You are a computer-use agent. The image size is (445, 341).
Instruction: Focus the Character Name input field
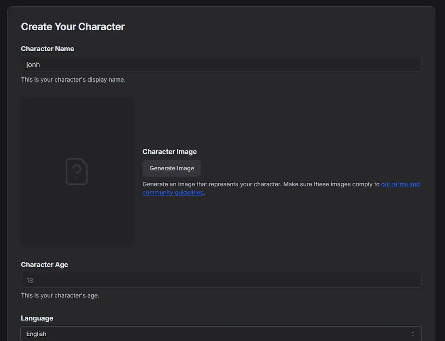[x=221, y=64]
